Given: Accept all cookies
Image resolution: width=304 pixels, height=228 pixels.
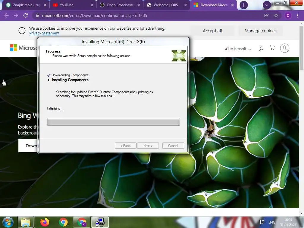Looking at the screenshot, I should pos(212,31).
